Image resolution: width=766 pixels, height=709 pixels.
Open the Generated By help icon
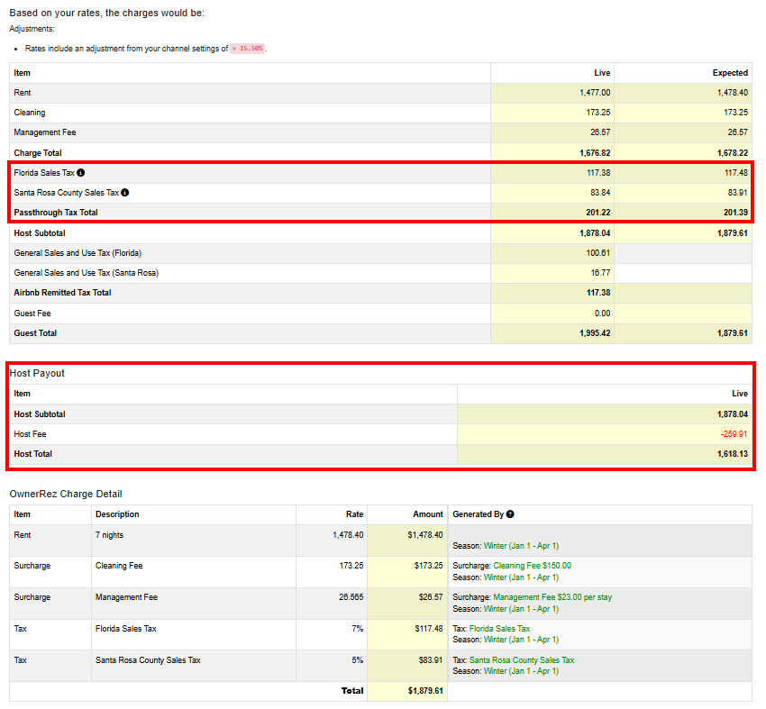coord(510,514)
